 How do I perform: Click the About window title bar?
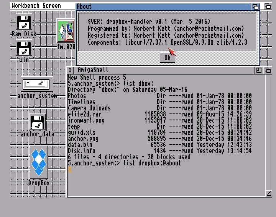[161, 6]
